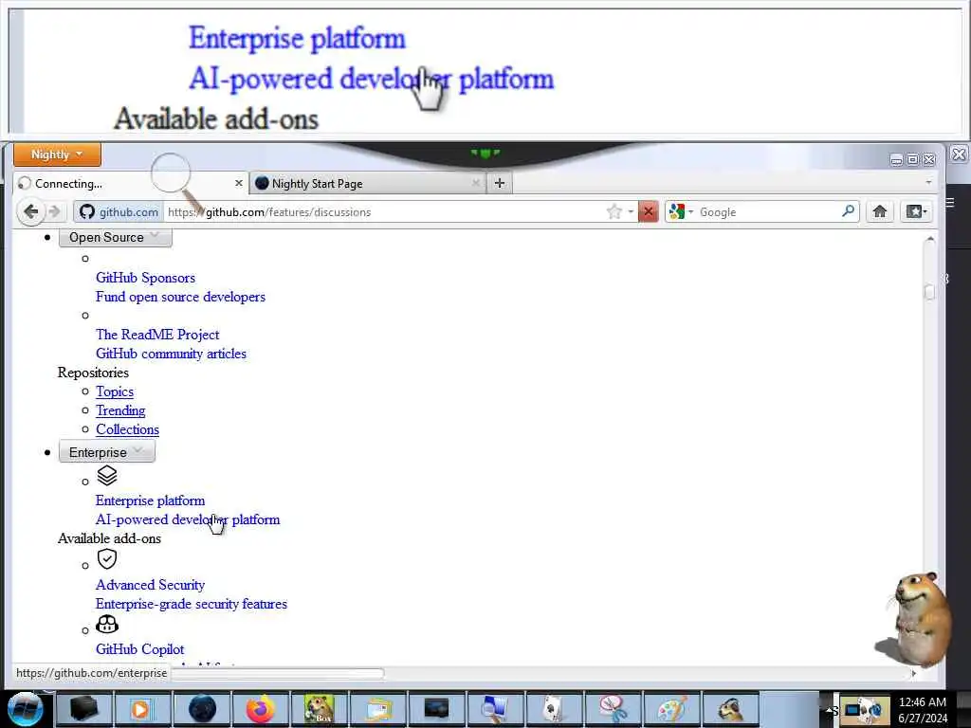The width and height of the screenshot is (971, 728).
Task: Open the Box hamster app in taskbar
Action: tap(319, 709)
